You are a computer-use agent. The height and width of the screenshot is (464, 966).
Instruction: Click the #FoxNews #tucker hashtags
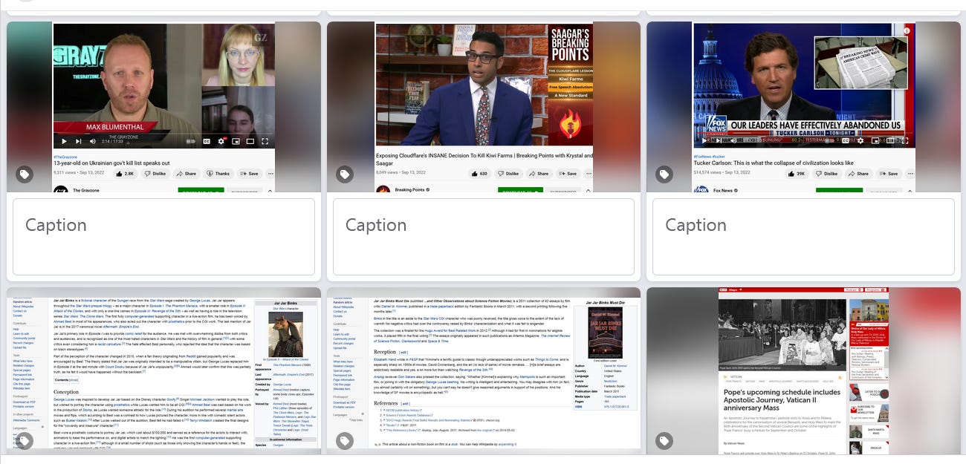point(710,157)
